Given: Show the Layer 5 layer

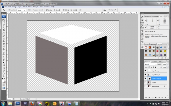Looking at the screenshot, I should pyautogui.click(x=145, y=83).
